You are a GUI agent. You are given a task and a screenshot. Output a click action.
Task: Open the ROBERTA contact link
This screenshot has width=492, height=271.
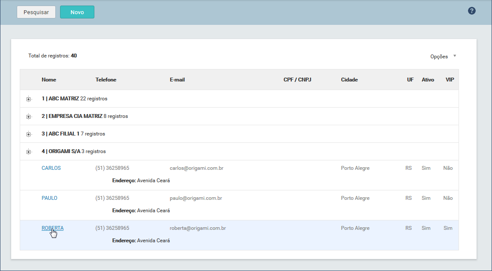(x=53, y=229)
